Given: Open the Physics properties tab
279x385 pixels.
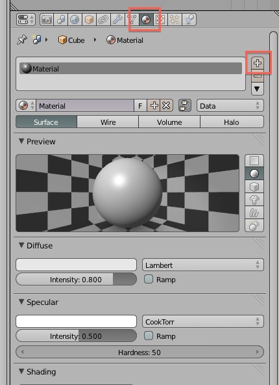Looking at the screenshot, I should point(189,20).
